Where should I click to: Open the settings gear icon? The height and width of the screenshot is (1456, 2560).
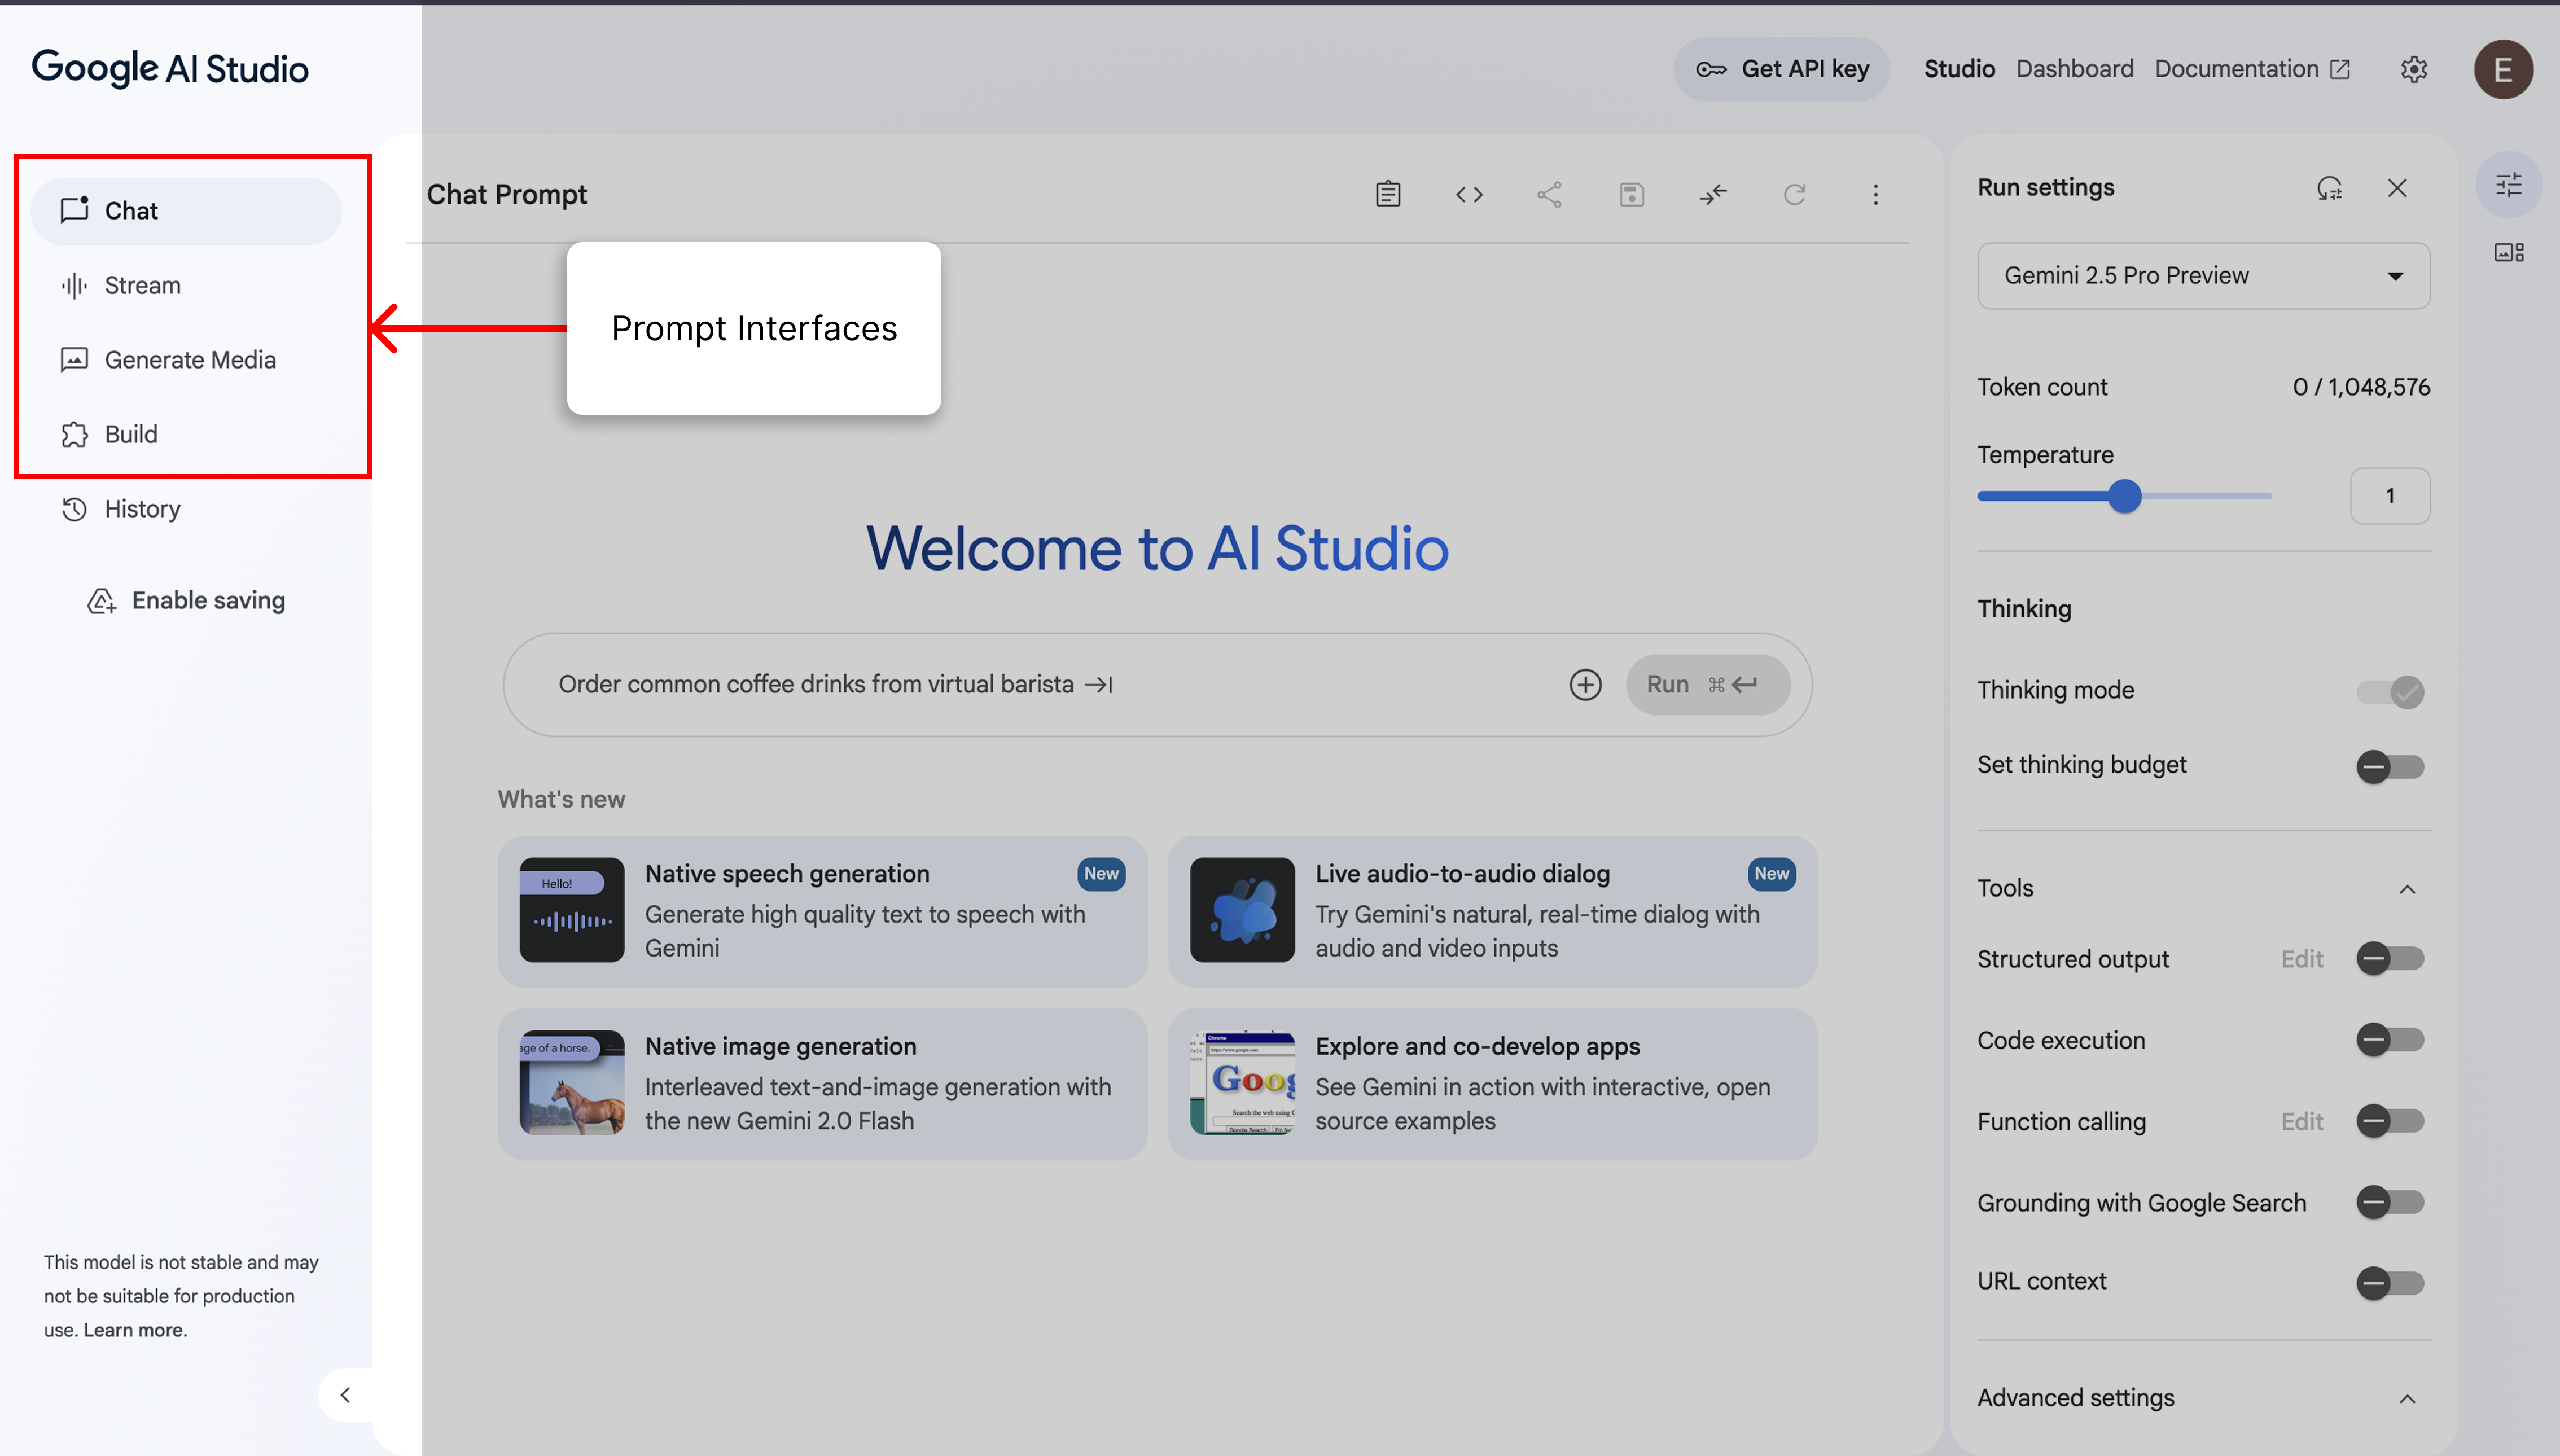[2414, 69]
